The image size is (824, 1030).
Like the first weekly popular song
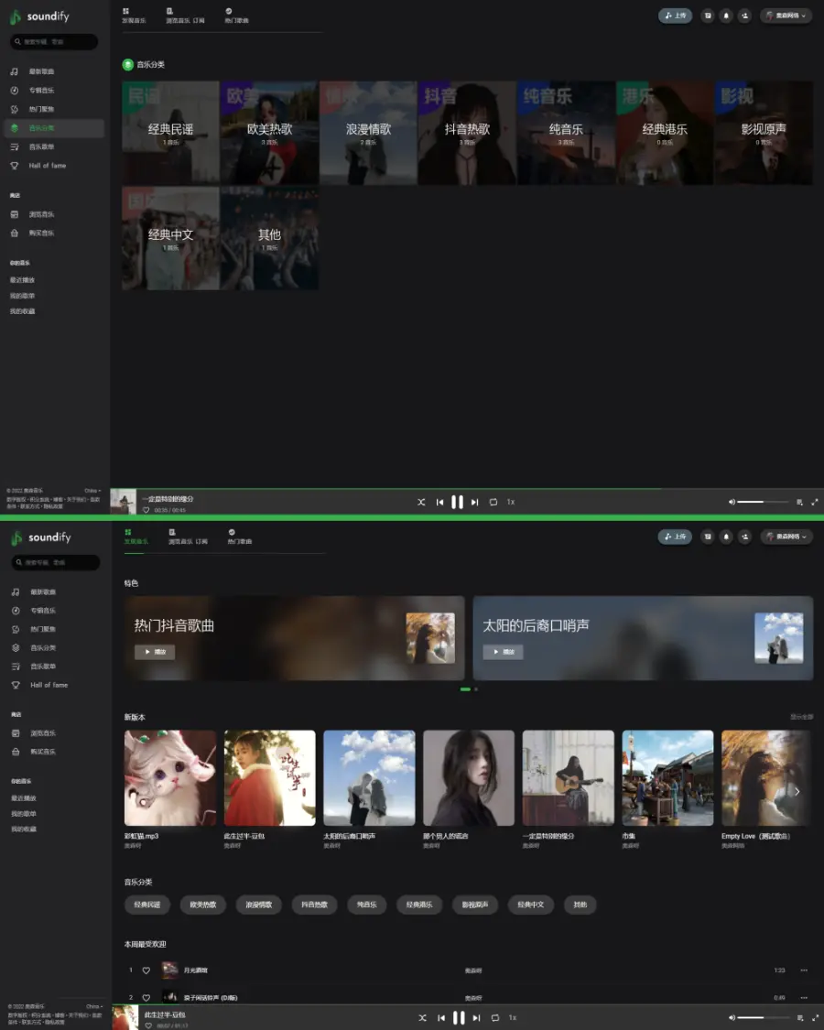[146, 970]
